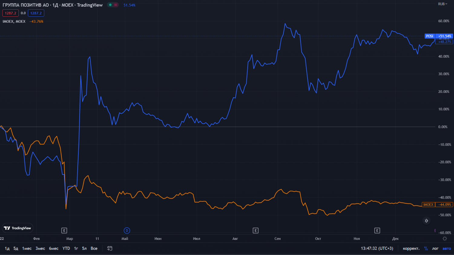Select the YTD time range
Screen dimensions: 454x255
66,248
